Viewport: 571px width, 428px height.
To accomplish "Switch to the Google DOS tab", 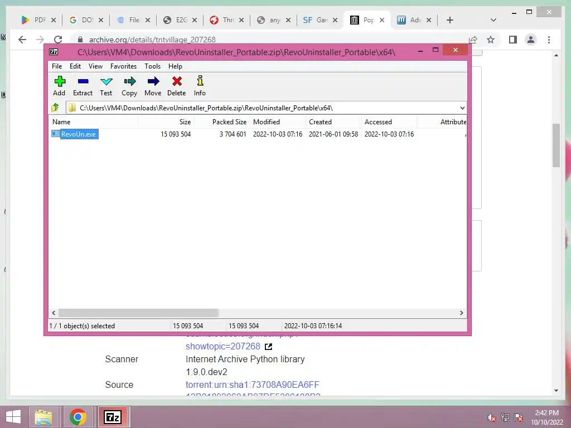I will pos(81,20).
